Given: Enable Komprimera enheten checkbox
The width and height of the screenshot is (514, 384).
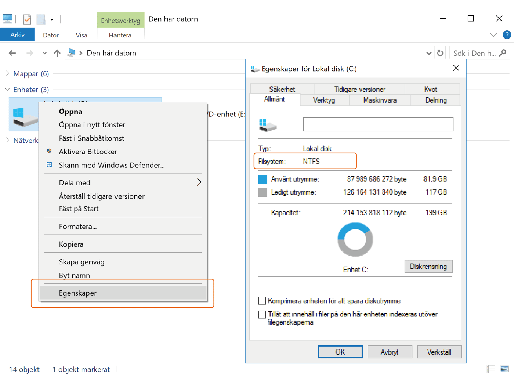Looking at the screenshot, I should tap(262, 301).
